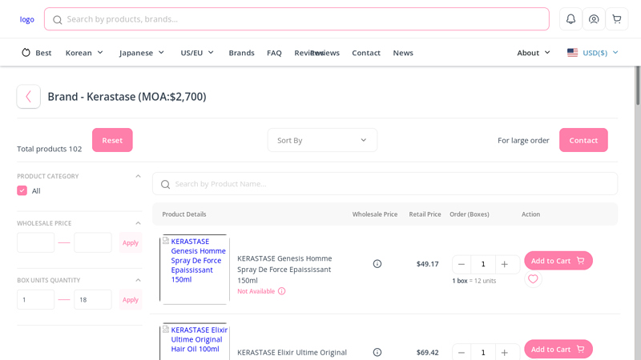641x360 pixels.
Task: Click the wholesale price info icon for Genesis Homme
Action: point(377,264)
